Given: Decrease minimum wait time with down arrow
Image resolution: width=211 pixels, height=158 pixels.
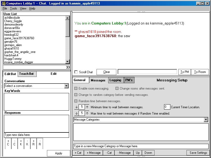Looking at the screenshot, I should (x=76, y=107).
